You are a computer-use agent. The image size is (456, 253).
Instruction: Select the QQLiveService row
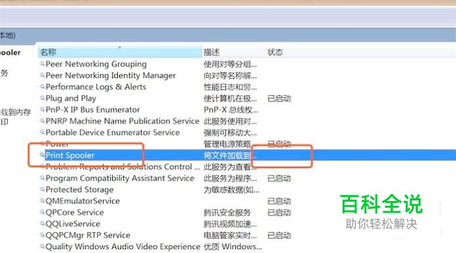click(72, 223)
